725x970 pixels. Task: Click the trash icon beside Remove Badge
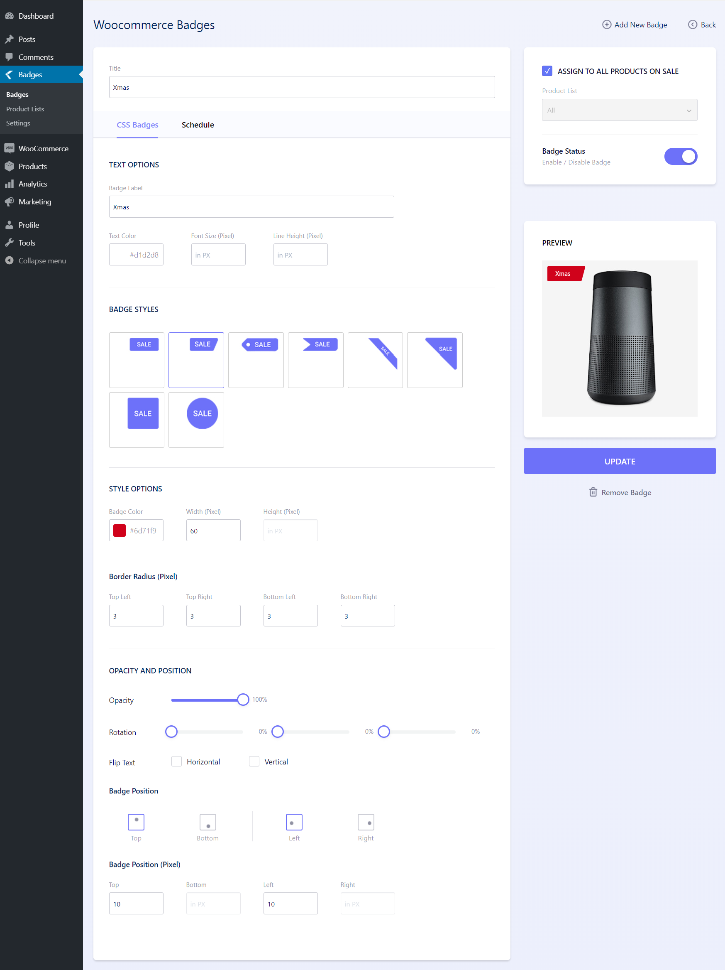[x=593, y=492]
